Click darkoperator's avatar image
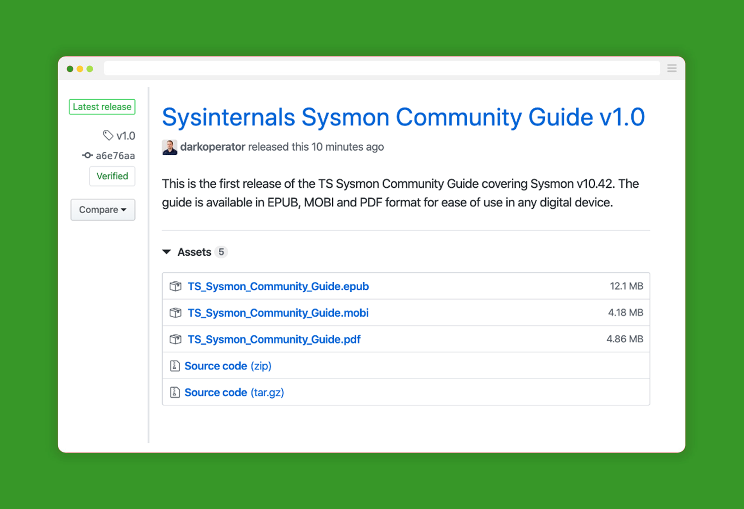744x509 pixels. coord(170,147)
